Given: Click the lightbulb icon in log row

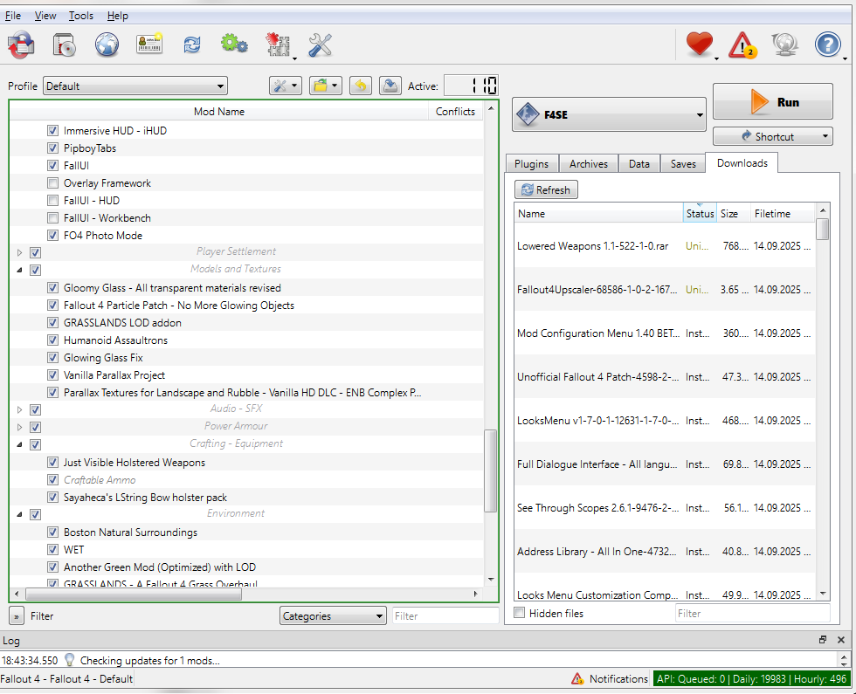Looking at the screenshot, I should coord(69,660).
